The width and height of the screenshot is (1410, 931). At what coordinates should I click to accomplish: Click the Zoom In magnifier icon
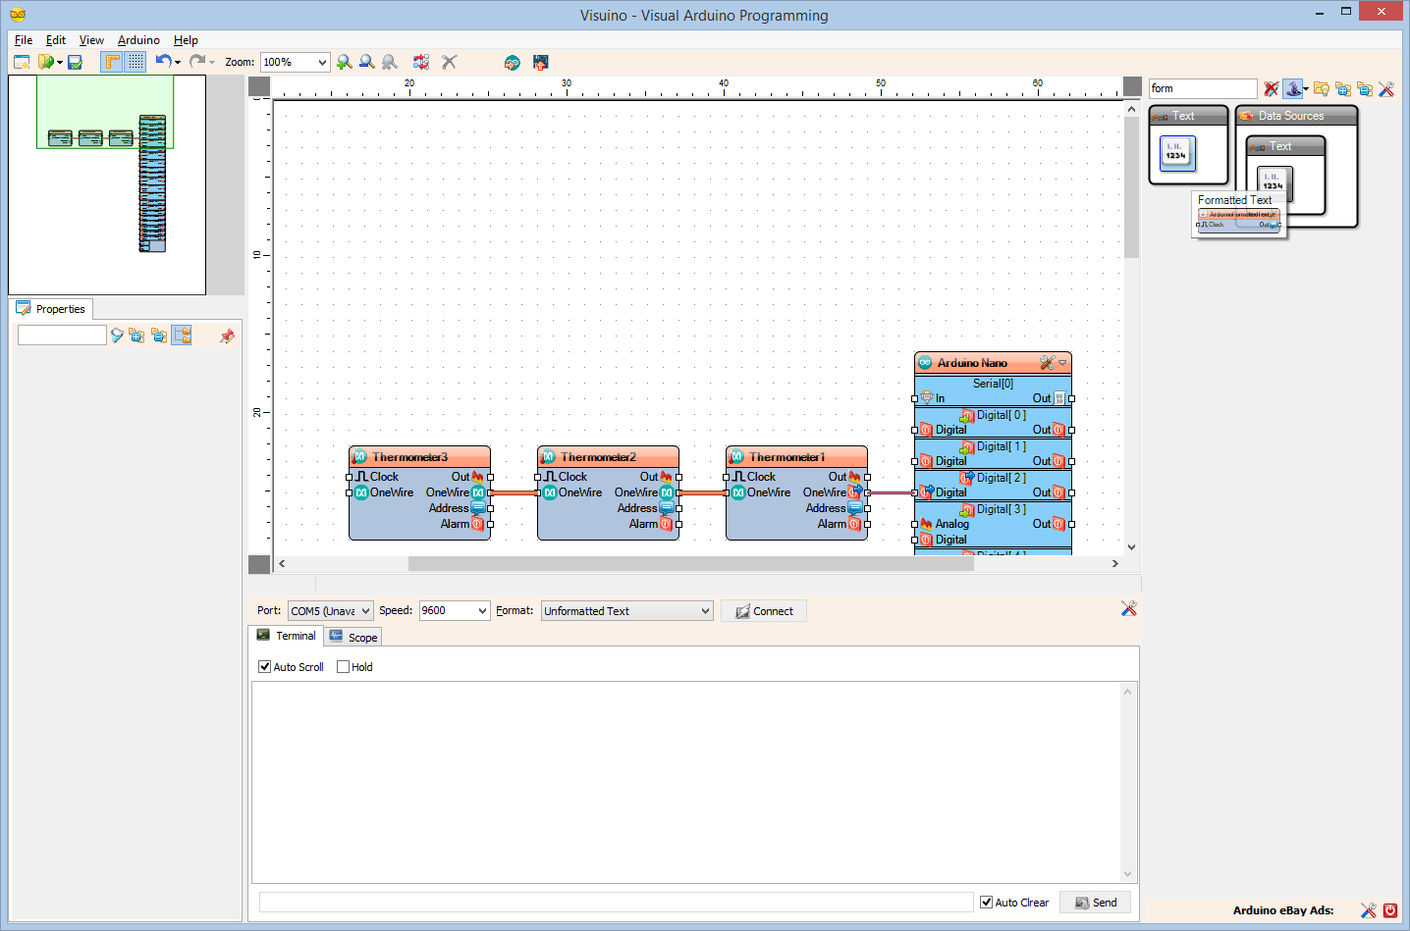click(344, 62)
